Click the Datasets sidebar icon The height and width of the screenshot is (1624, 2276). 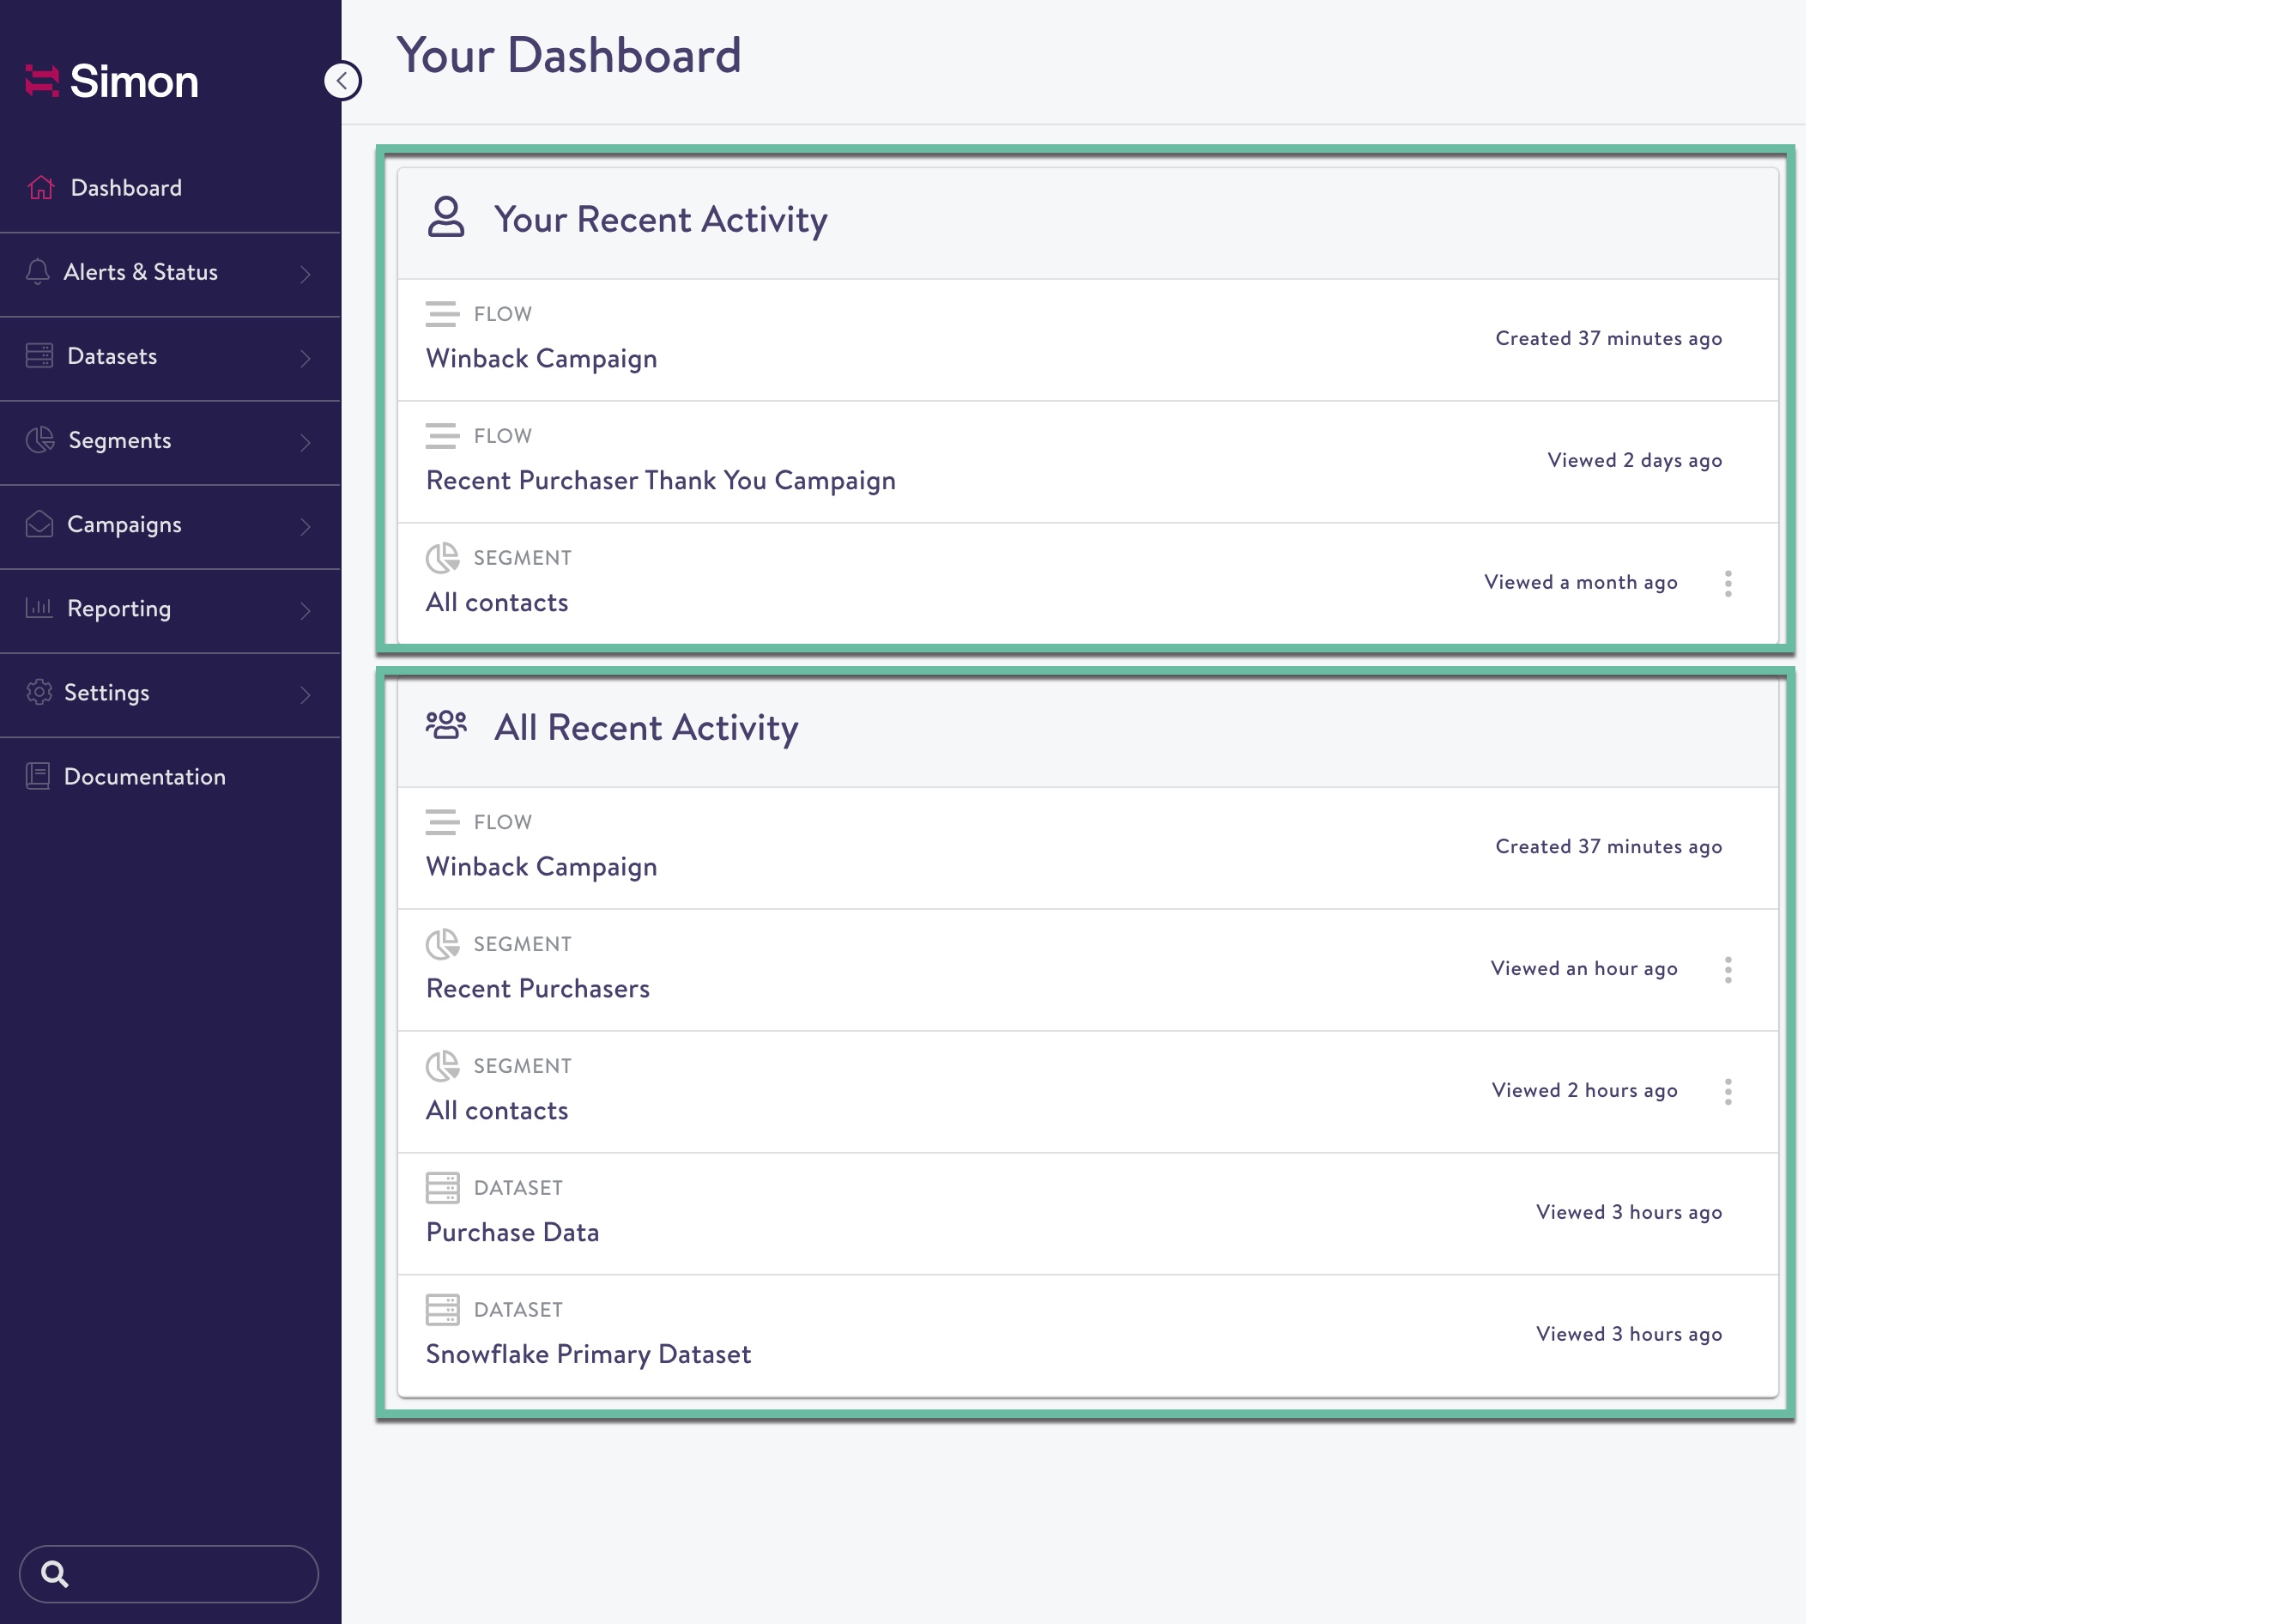coord(39,356)
